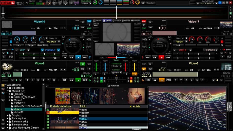Adjust the video crossfader slider
The height and width of the screenshot is (131, 233).
click(116, 57)
